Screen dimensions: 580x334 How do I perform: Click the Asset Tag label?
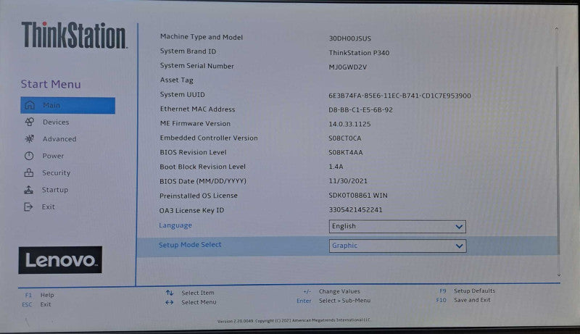(x=177, y=80)
